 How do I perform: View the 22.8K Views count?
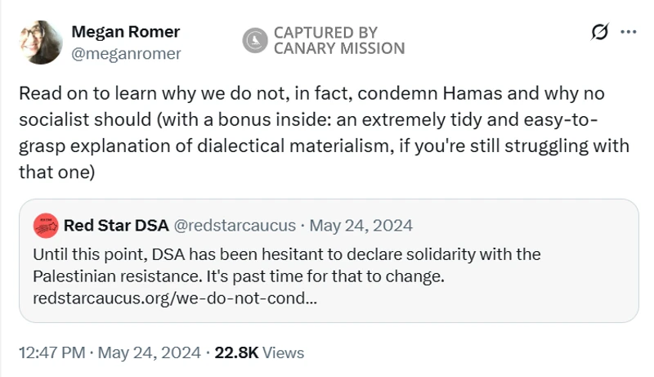(236, 352)
